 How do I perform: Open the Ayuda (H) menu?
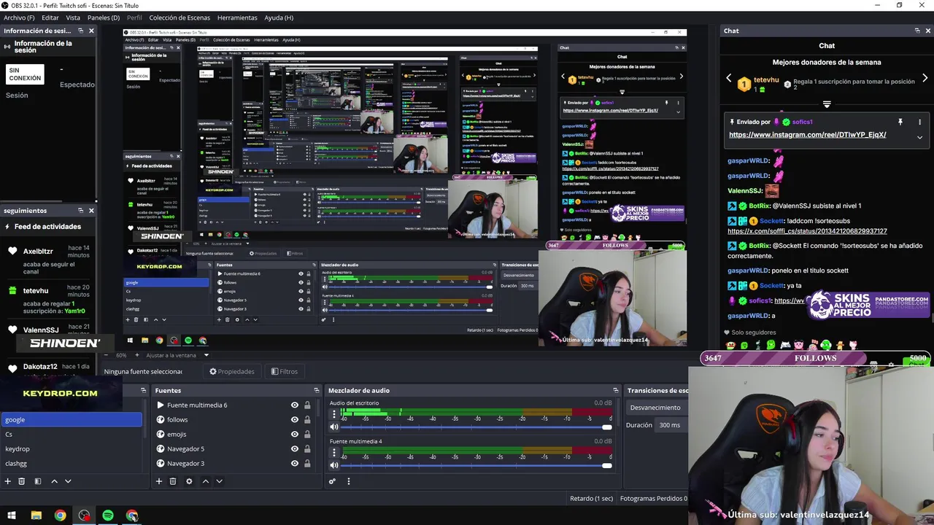(x=279, y=17)
